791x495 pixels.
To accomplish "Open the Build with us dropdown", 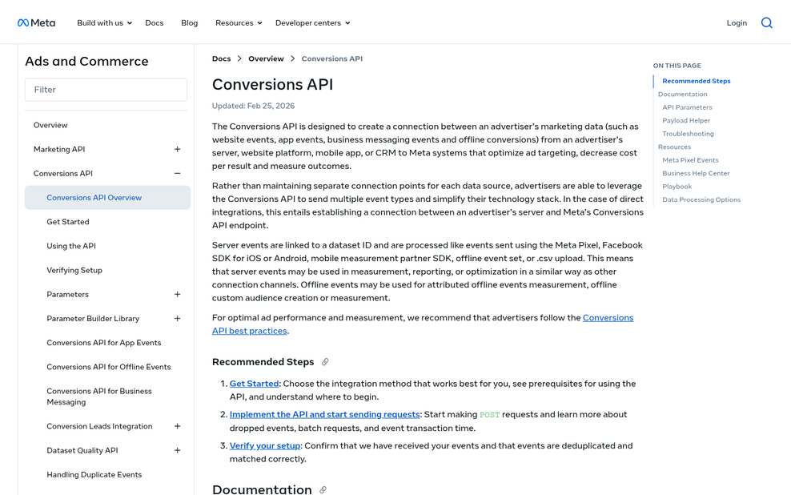I will [x=104, y=22].
